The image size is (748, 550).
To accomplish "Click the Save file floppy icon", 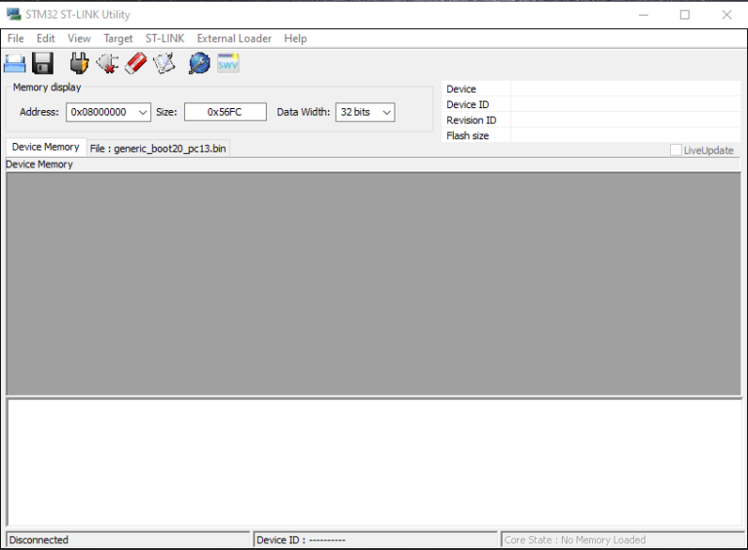I will pyautogui.click(x=42, y=64).
